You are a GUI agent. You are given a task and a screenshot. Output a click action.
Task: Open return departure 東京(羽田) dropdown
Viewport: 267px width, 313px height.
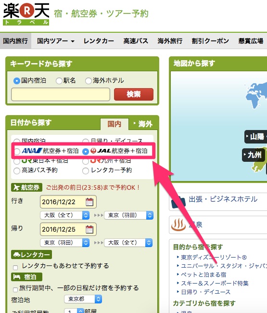tap(65, 243)
